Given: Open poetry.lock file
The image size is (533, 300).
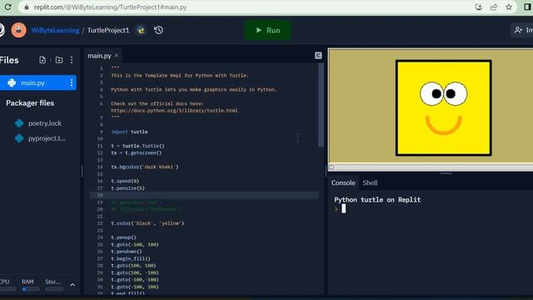Looking at the screenshot, I should [44, 123].
